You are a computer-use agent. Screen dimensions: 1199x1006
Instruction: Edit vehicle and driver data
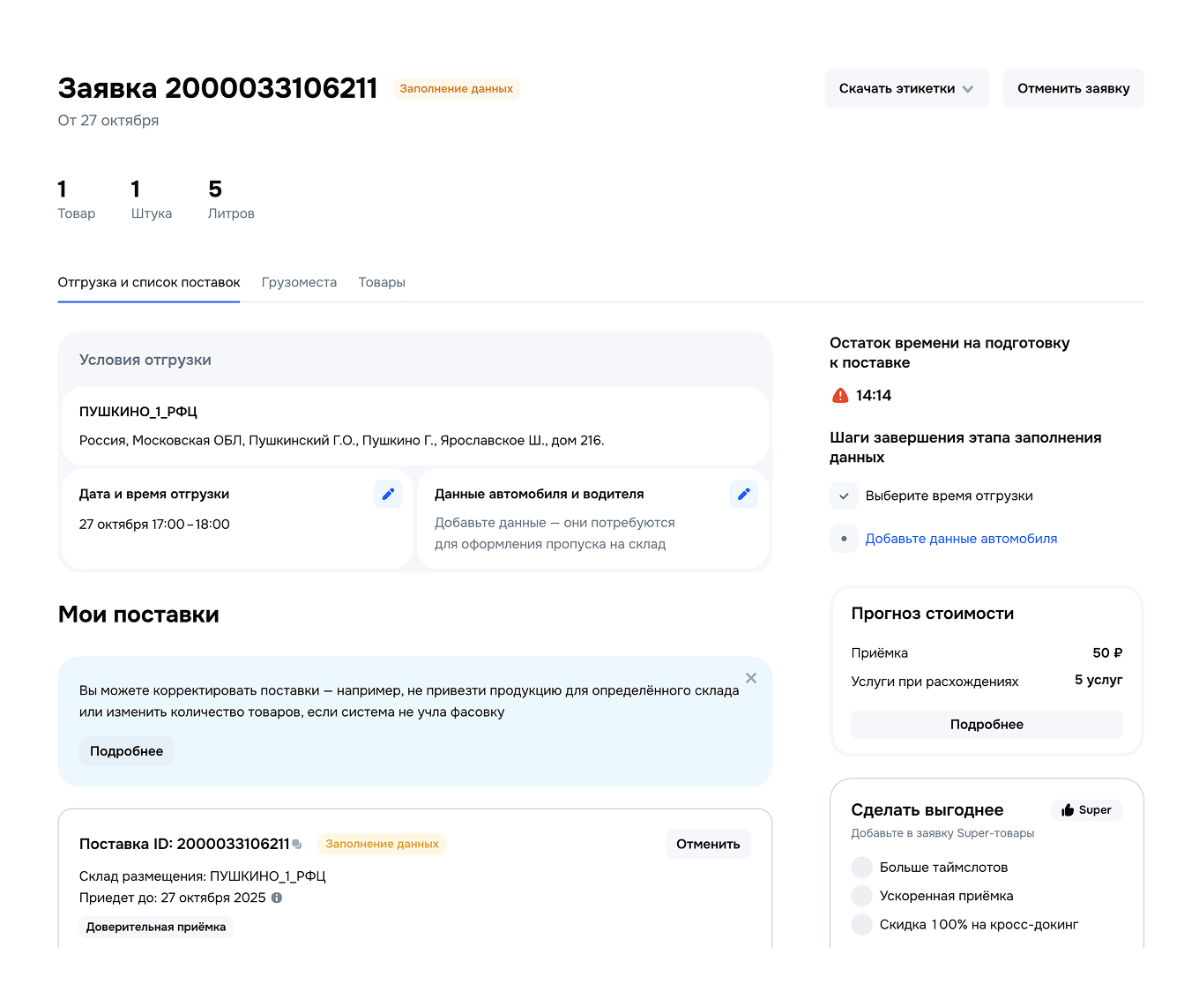[743, 494]
